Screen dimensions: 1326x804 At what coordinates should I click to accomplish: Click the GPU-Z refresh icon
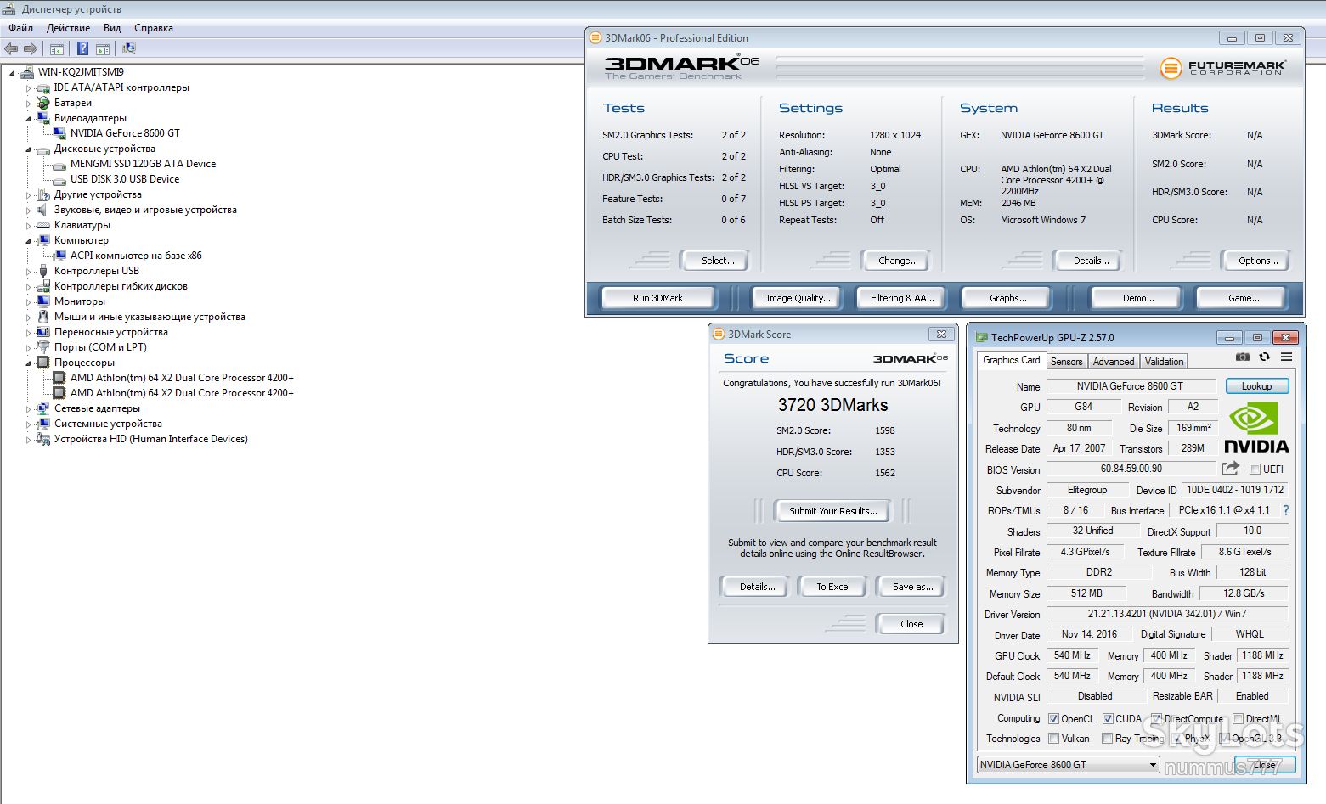(1264, 357)
